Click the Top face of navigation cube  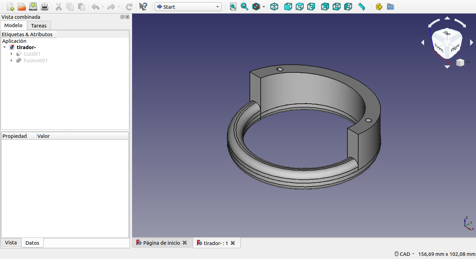446,33
